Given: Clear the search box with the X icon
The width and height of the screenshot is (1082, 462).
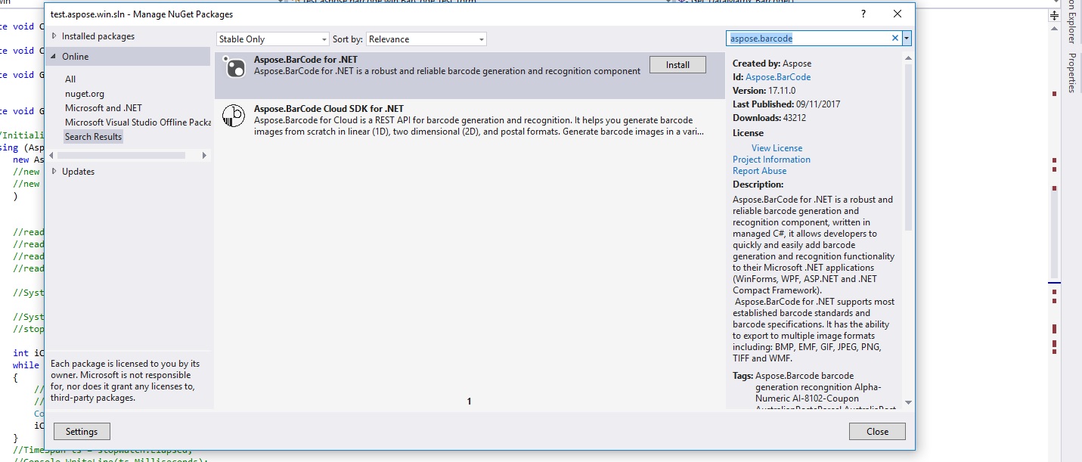Looking at the screenshot, I should [x=895, y=38].
